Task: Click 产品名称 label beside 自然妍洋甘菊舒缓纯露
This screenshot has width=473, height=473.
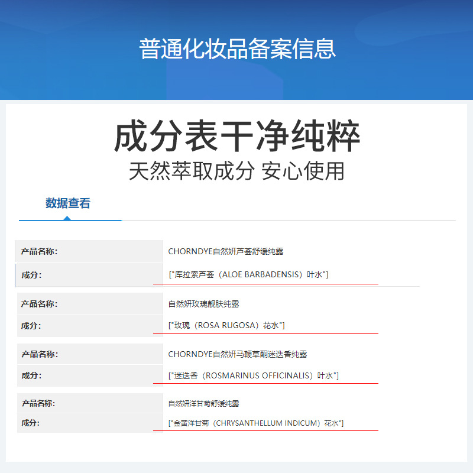Action: coord(38,403)
